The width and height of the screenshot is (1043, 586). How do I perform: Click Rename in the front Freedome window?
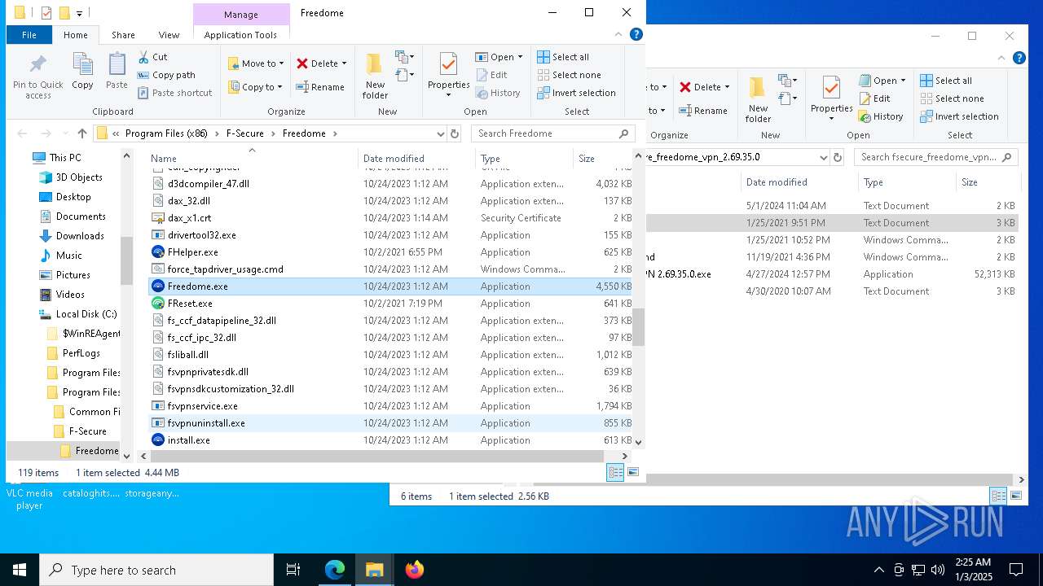[319, 87]
